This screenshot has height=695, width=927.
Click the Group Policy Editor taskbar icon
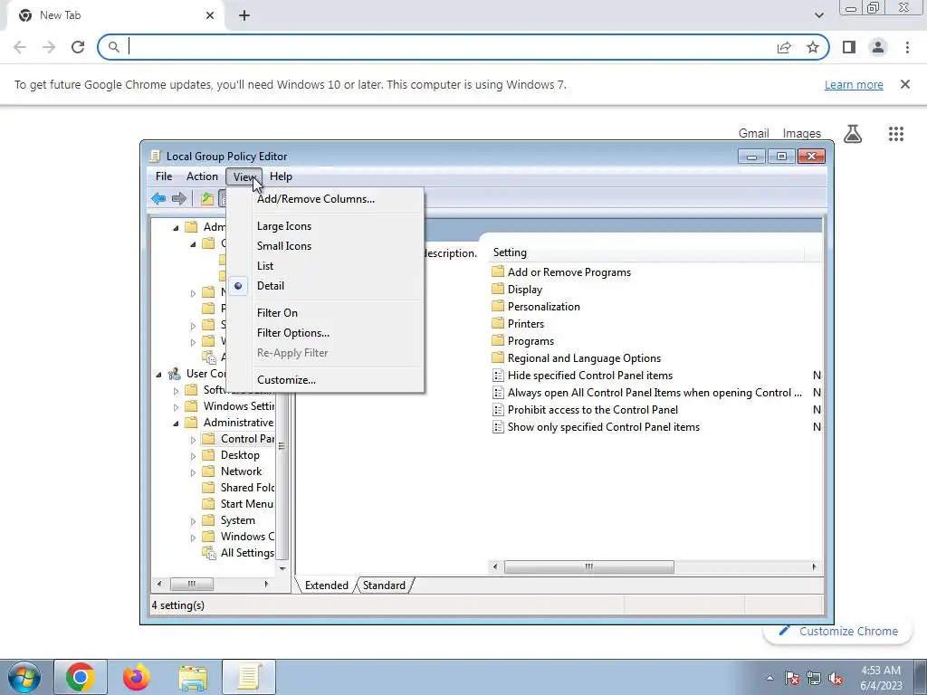[x=249, y=677]
